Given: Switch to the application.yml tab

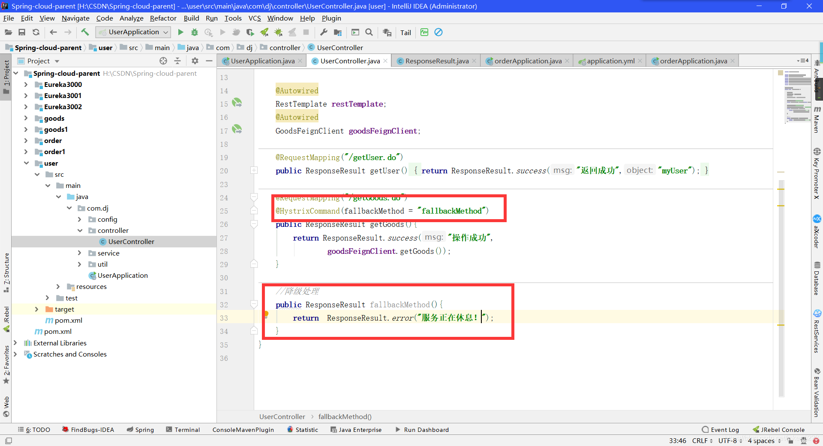Looking at the screenshot, I should click(x=611, y=61).
